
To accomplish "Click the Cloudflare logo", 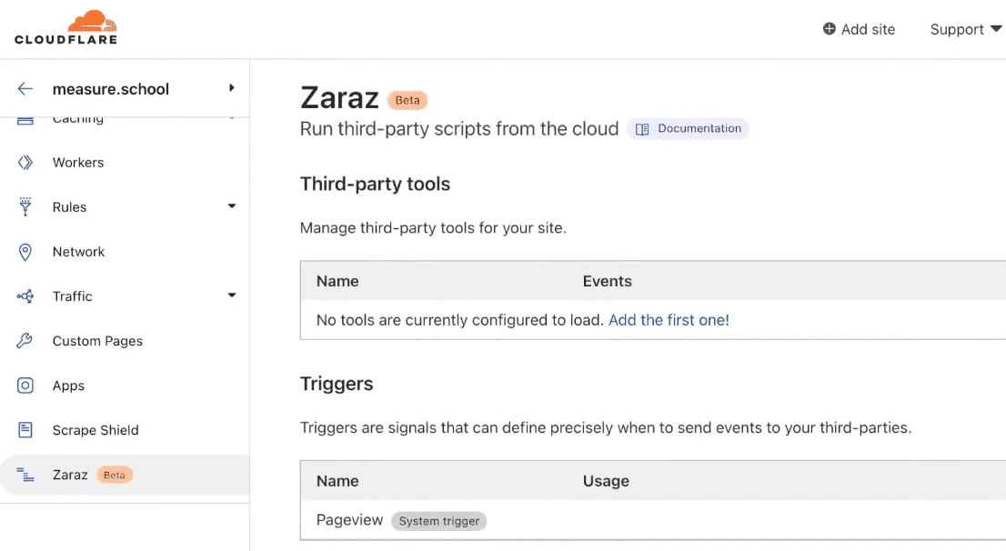I will tap(65, 26).
